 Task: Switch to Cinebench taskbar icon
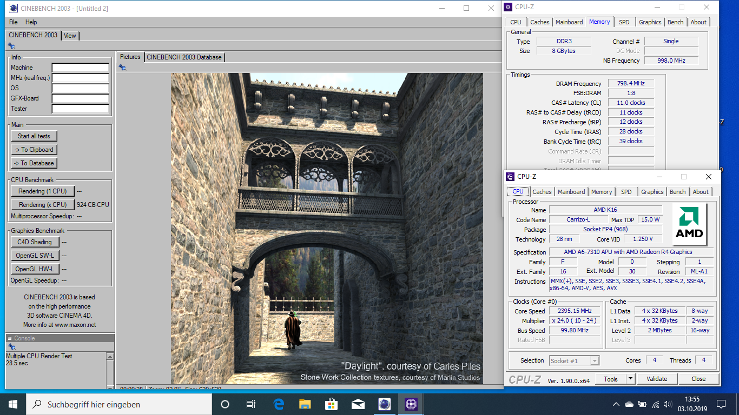(x=384, y=404)
